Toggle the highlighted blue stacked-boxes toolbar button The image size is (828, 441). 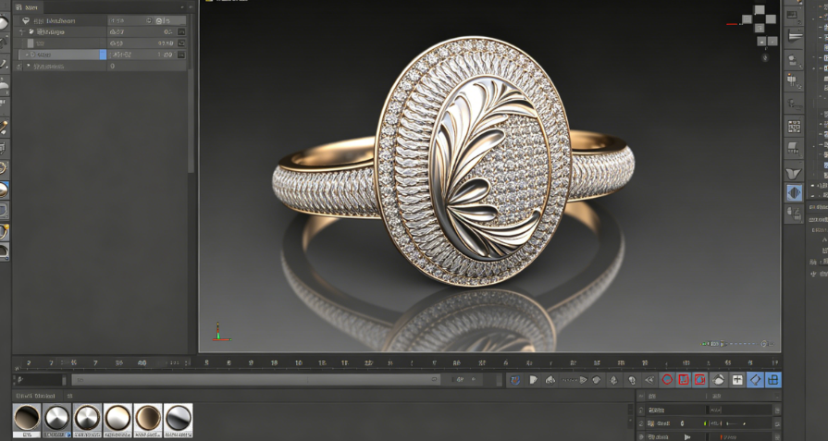[773, 380]
